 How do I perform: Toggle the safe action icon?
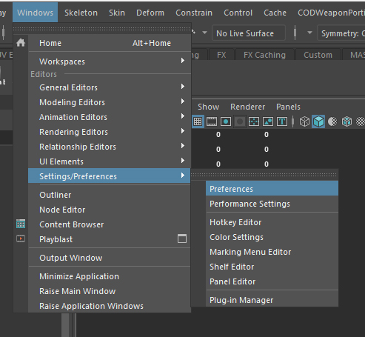(268, 121)
